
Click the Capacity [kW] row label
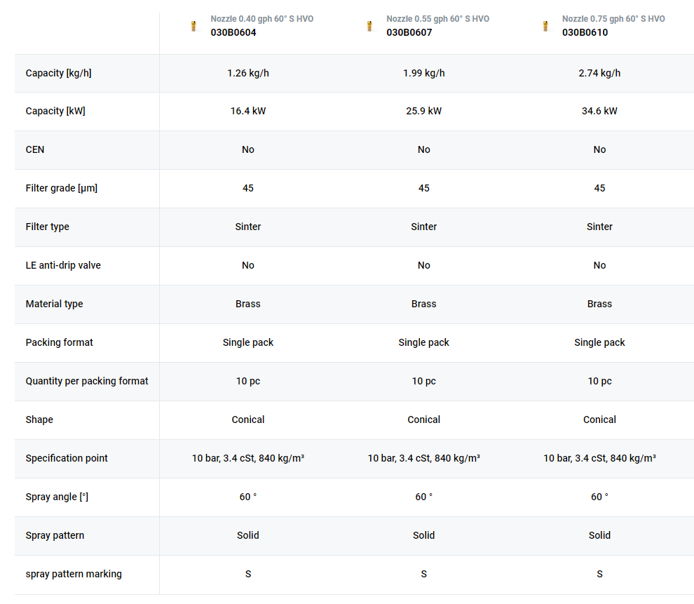[55, 111]
